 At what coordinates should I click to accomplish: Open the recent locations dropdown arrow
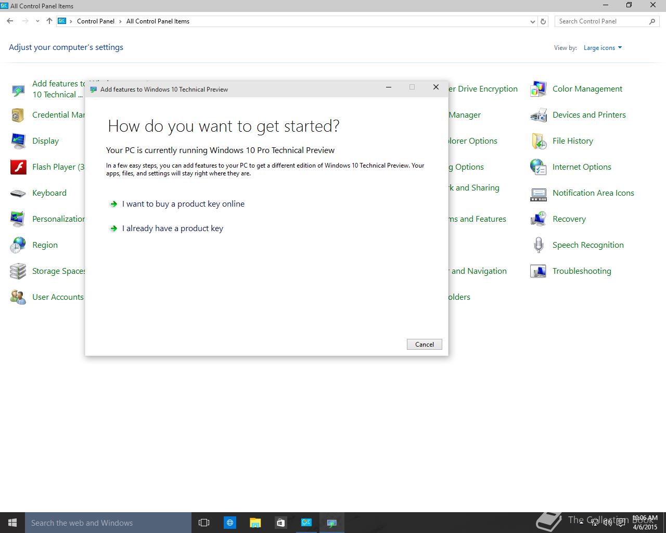37,21
